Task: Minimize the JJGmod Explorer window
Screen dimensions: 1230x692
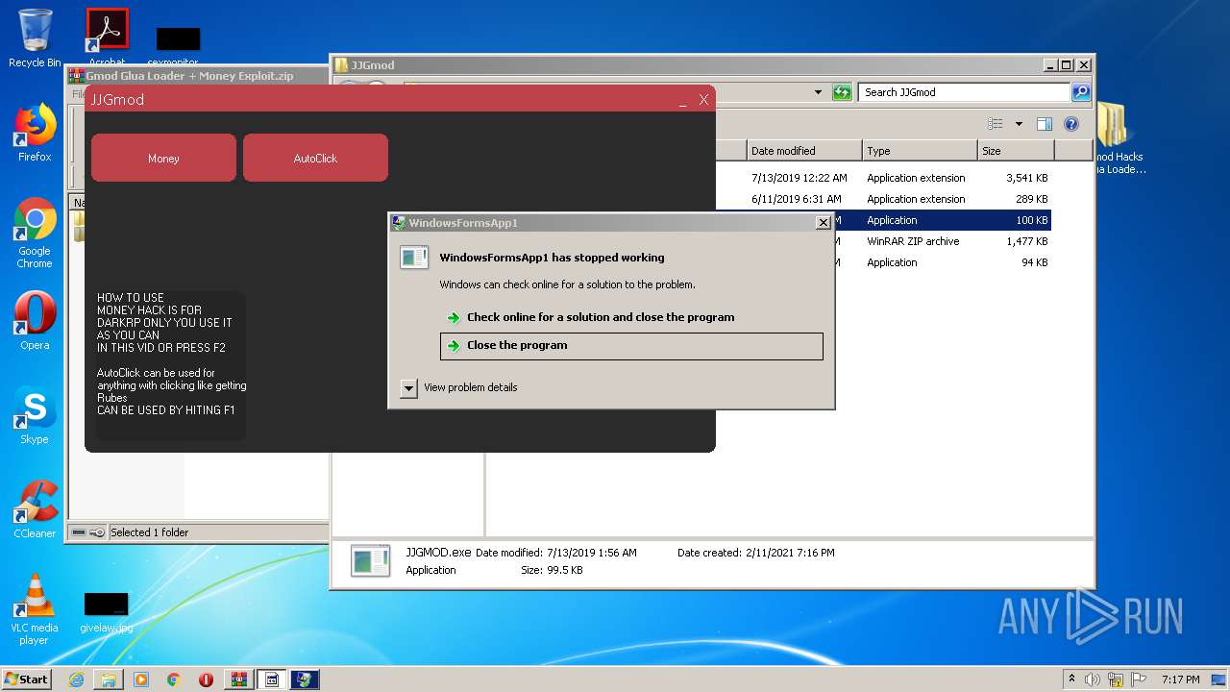Action: [1050, 65]
